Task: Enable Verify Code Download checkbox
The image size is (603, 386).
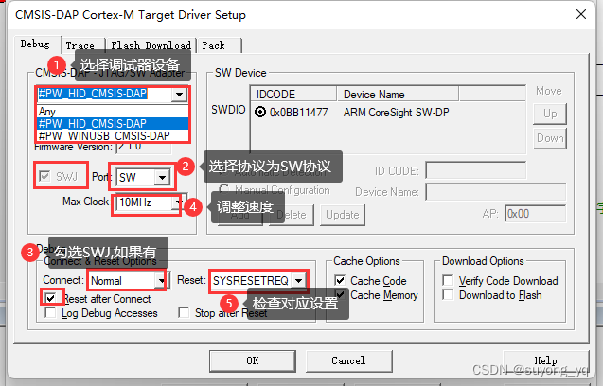Action: click(x=448, y=280)
